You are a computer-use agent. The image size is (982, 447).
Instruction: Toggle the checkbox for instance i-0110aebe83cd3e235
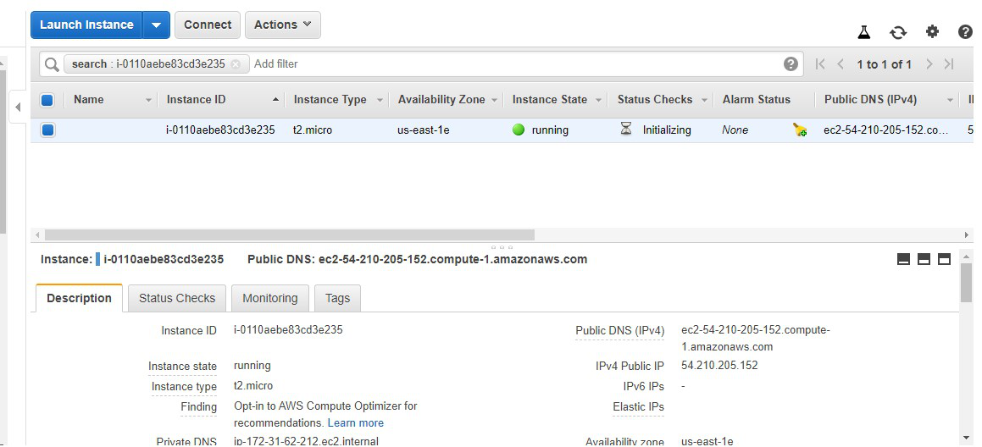tap(47, 130)
